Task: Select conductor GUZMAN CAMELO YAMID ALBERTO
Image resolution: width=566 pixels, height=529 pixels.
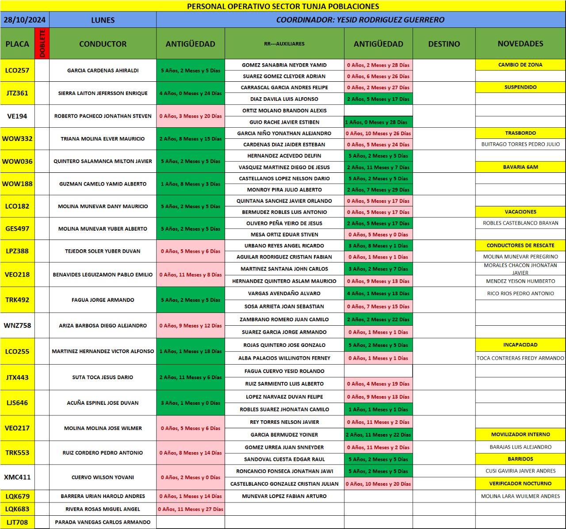Action: pos(103,184)
